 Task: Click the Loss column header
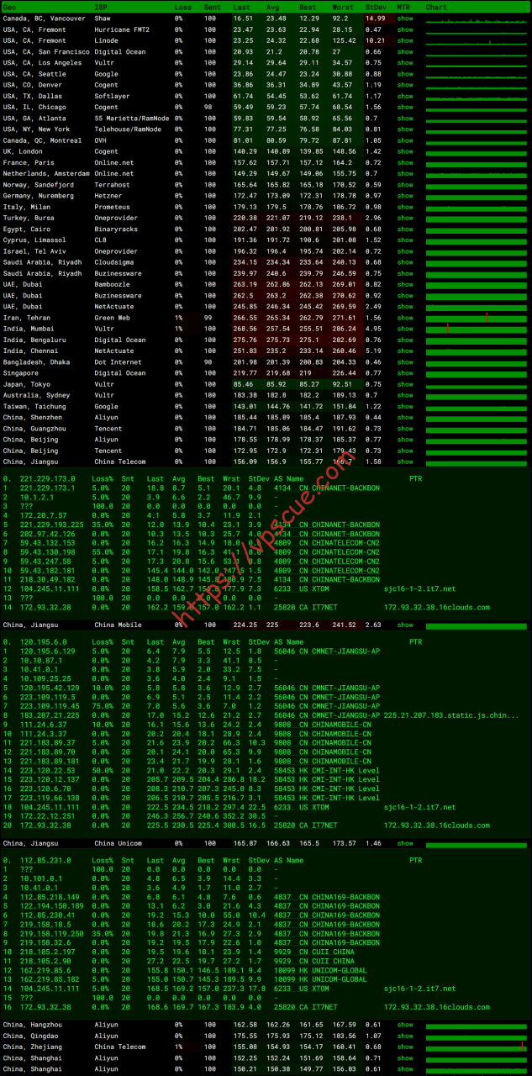coord(182,7)
